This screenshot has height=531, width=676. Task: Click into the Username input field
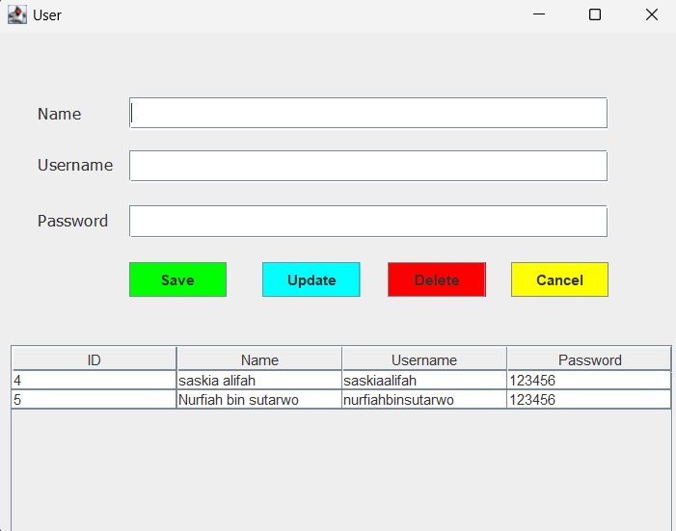coord(368,166)
